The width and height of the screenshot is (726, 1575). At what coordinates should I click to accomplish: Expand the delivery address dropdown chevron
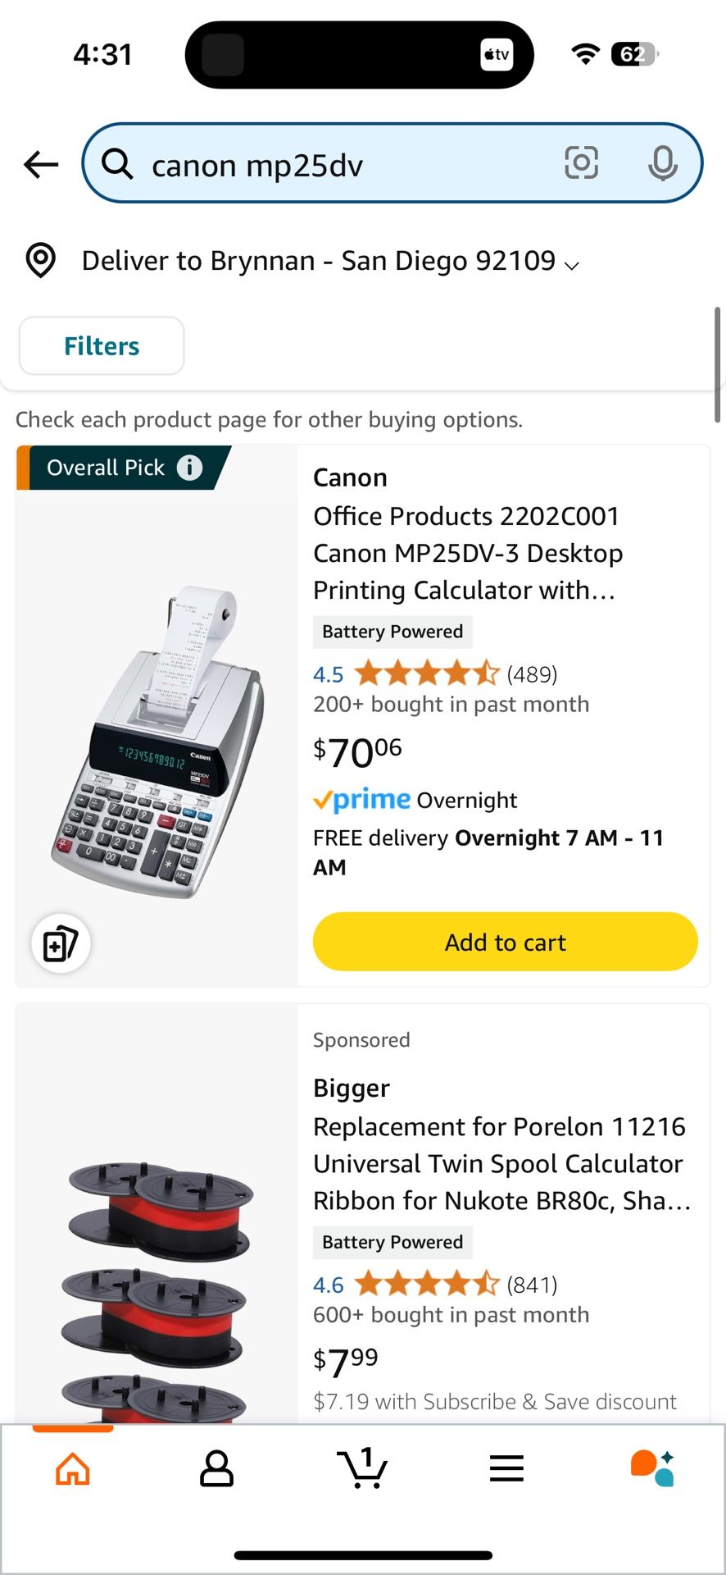click(573, 265)
